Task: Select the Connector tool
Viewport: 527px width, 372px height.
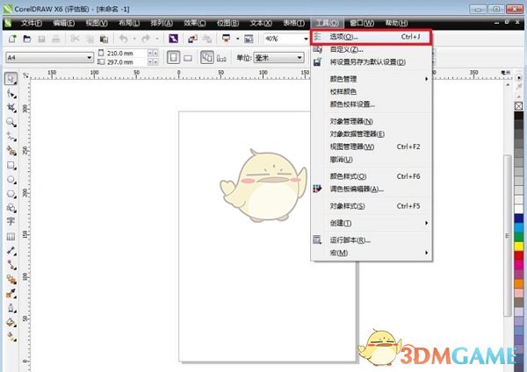Action: tap(11, 265)
